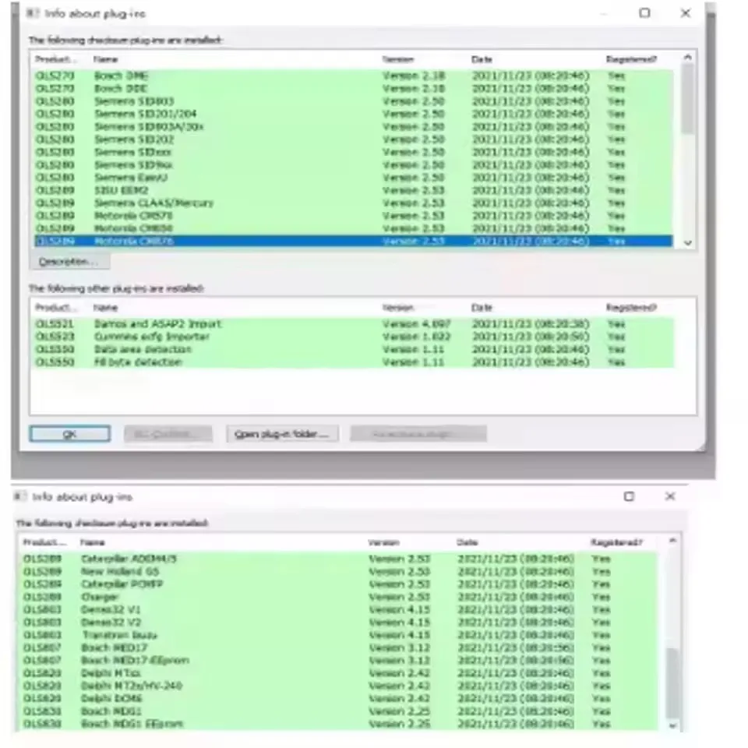The width and height of the screenshot is (748, 748).
Task: Click app icon in lower window title bar
Action: click(19, 496)
